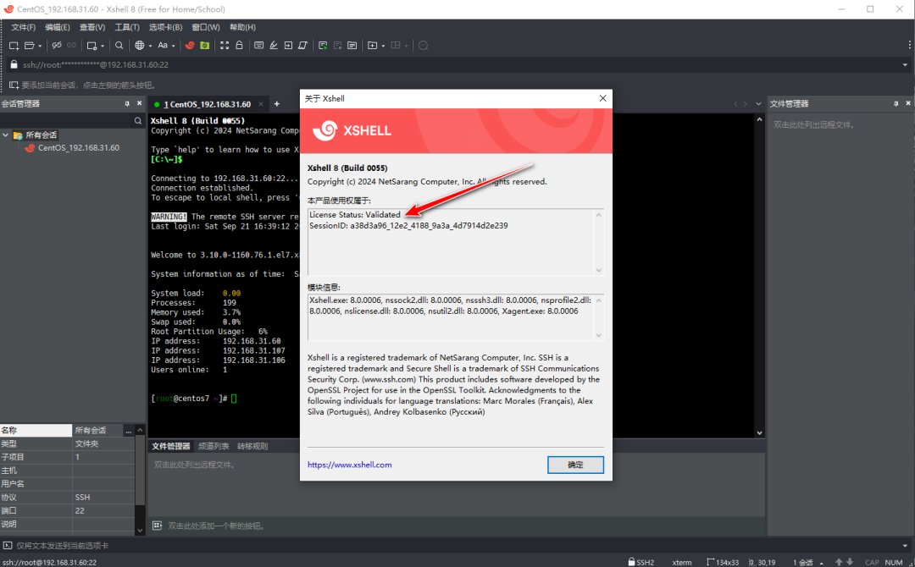Open dropdown arrow next to Open Session
This screenshot has width=915, height=567.
[x=40, y=46]
